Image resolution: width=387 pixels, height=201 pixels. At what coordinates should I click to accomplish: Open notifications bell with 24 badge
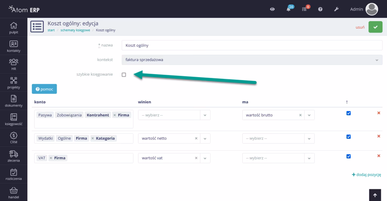289,9
